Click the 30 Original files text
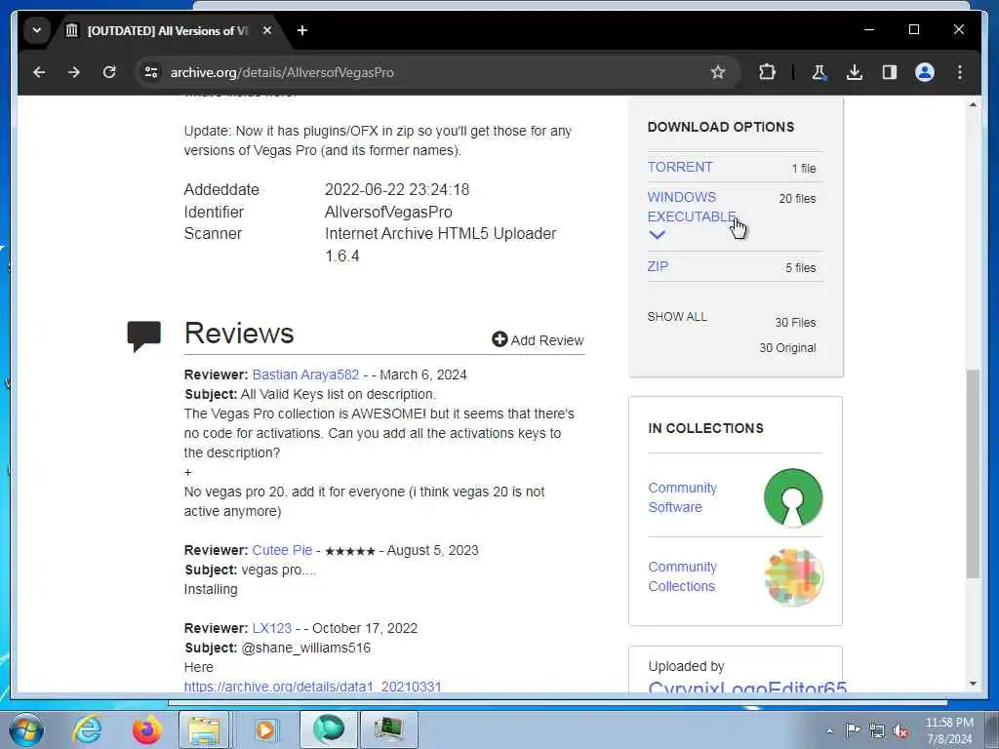 pyautogui.click(x=787, y=348)
